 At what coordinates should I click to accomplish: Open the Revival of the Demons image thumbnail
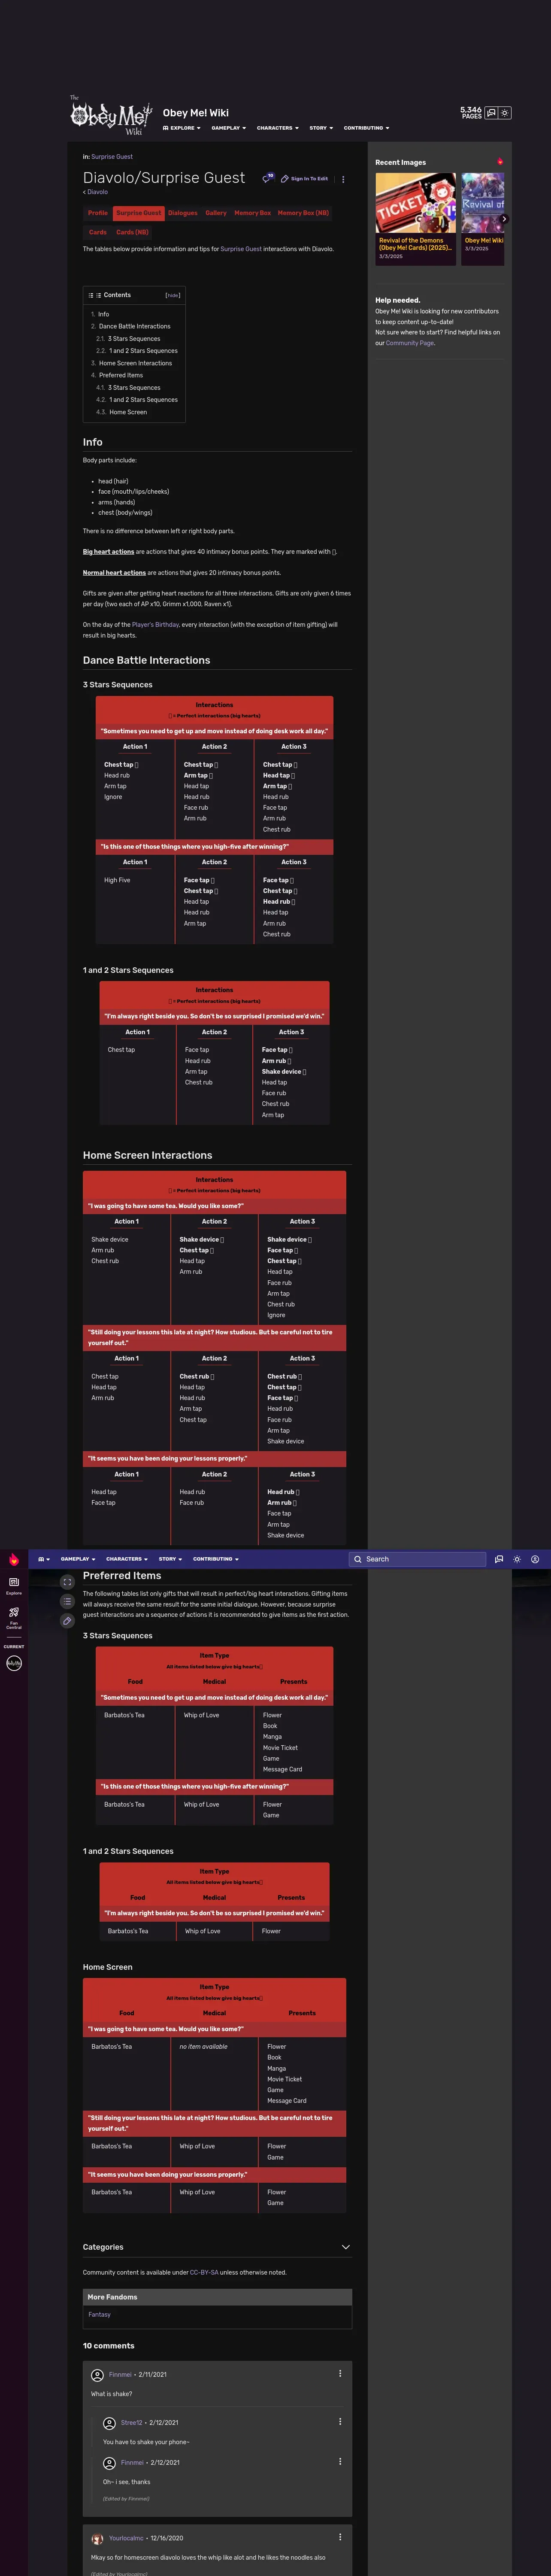[415, 203]
